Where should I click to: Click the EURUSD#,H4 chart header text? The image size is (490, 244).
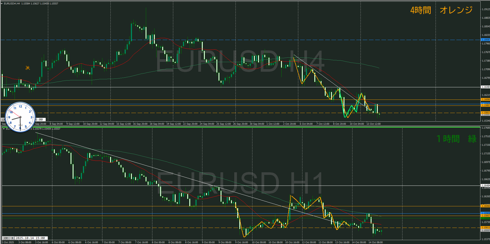(x=12, y=4)
